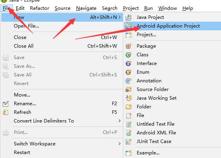This screenshot has height=158, width=221.
Task: Pick the Source Folder icon
Action: click(128, 89)
